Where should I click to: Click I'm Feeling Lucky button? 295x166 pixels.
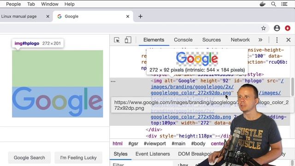(78, 158)
